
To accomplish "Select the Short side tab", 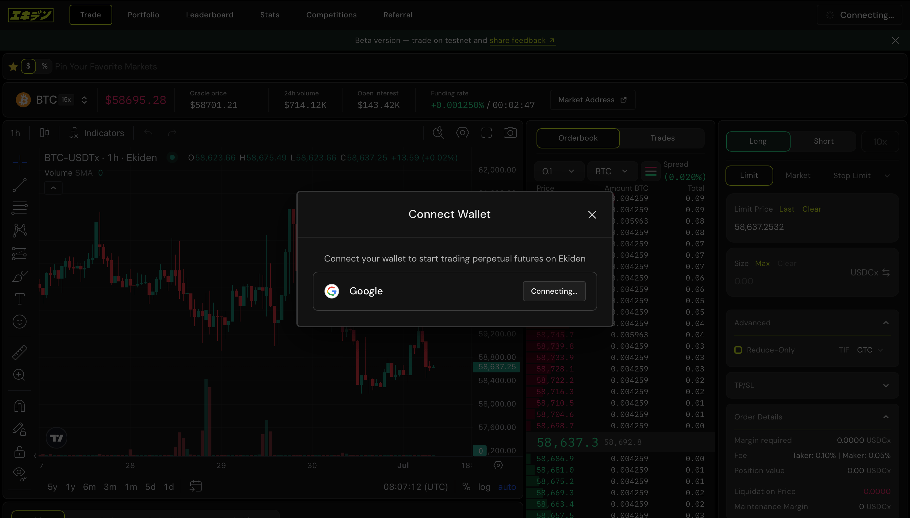I will click(823, 141).
